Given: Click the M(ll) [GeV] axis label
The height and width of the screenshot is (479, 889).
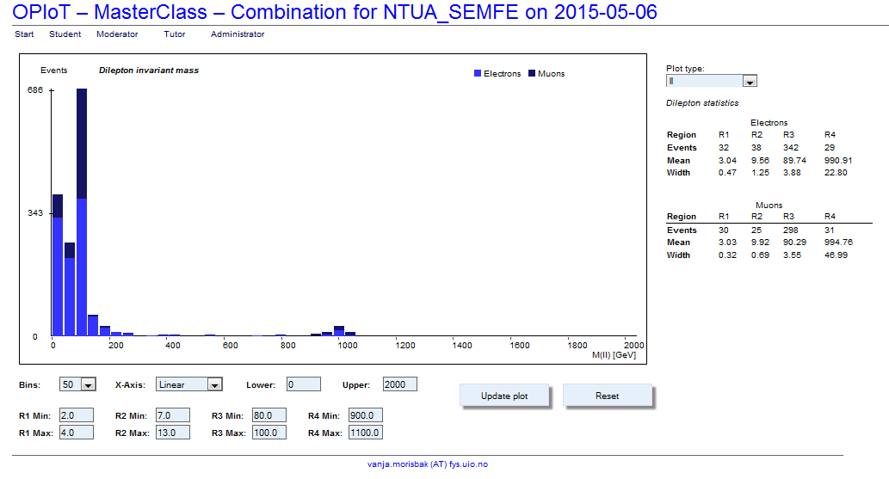Looking at the screenshot, I should (x=614, y=355).
